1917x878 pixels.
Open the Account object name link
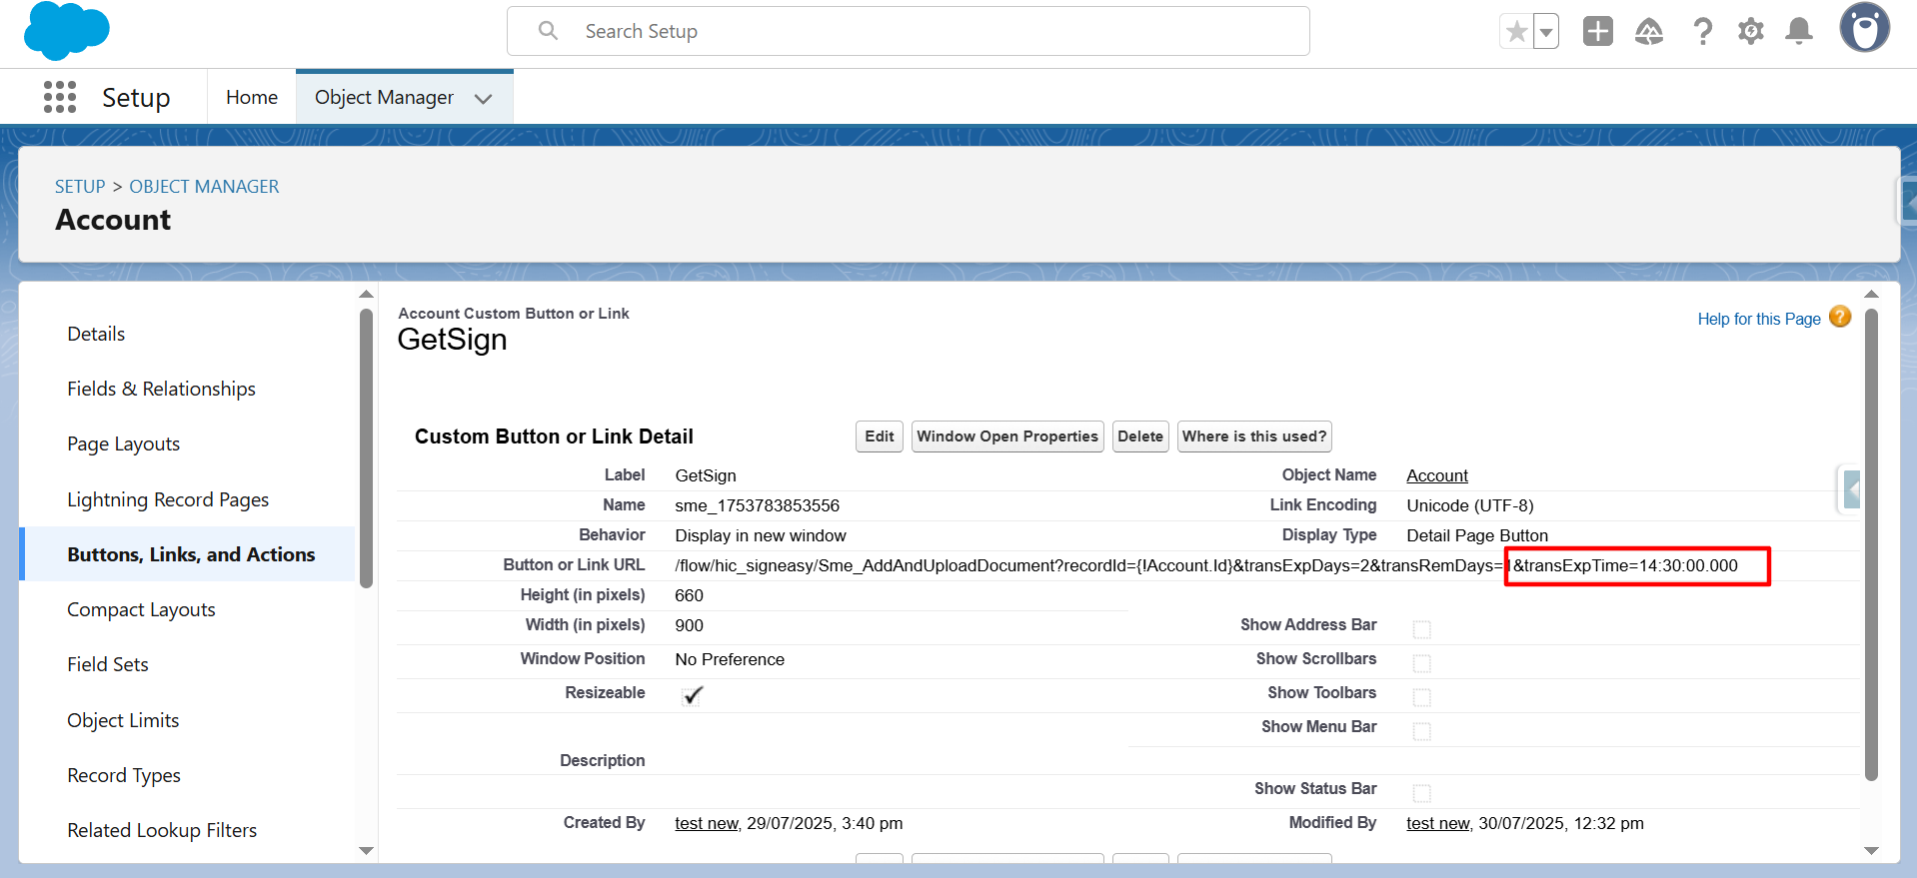[1437, 475]
